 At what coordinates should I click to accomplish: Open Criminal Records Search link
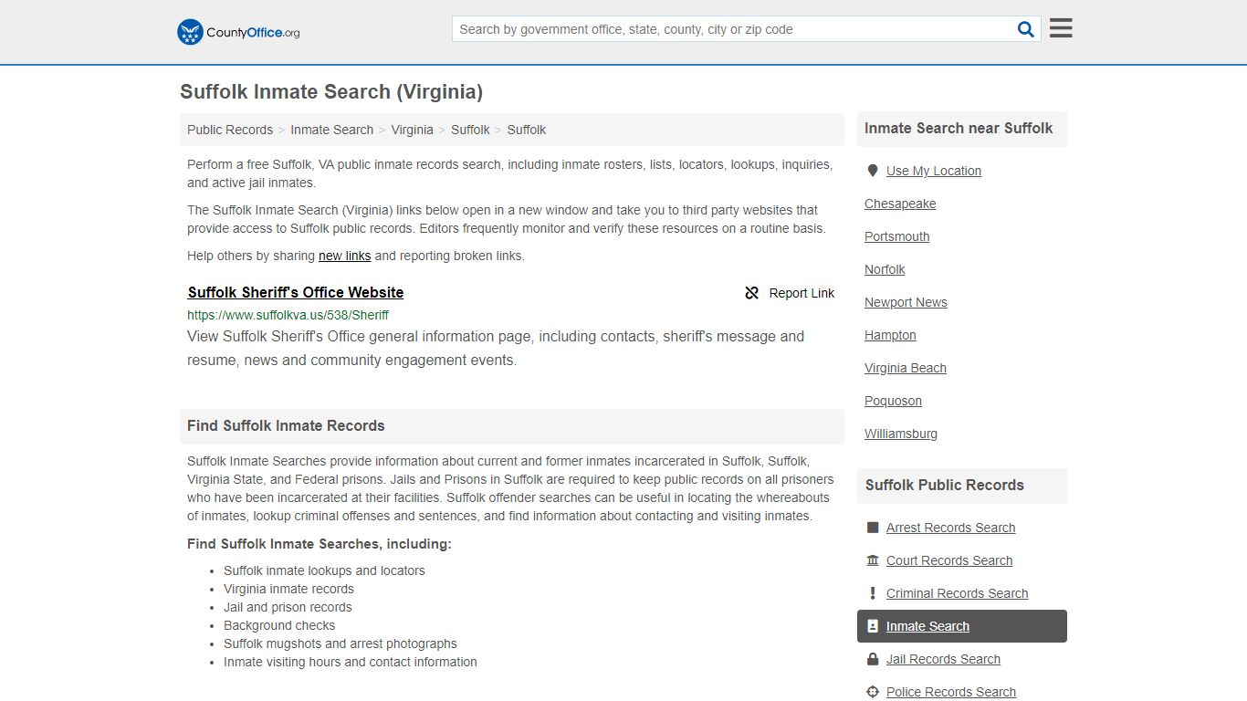pyautogui.click(x=957, y=593)
